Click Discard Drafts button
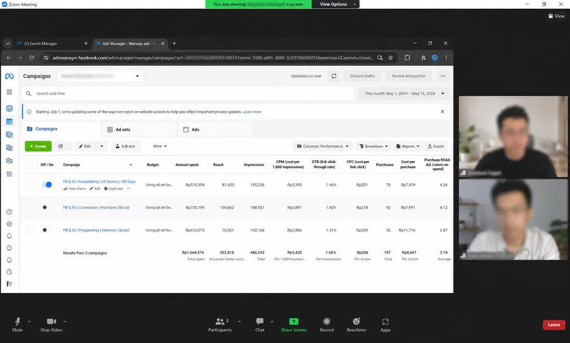Screen dimensions: 570x343 click(x=362, y=76)
